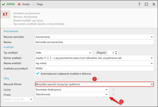Screen dimensions: 158x107
Task: Remove the Grupa filter with X
Action: 113,94
